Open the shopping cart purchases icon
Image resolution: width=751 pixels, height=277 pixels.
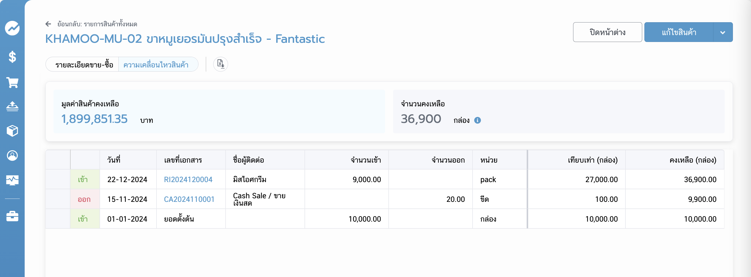(12, 83)
